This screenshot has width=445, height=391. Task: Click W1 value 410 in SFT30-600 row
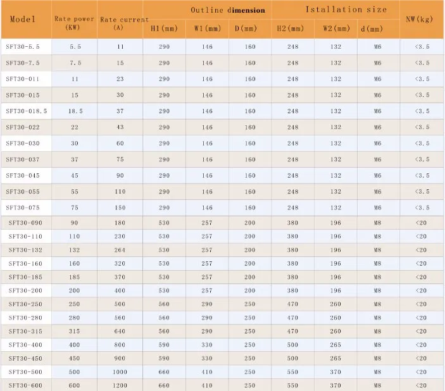[207, 385]
